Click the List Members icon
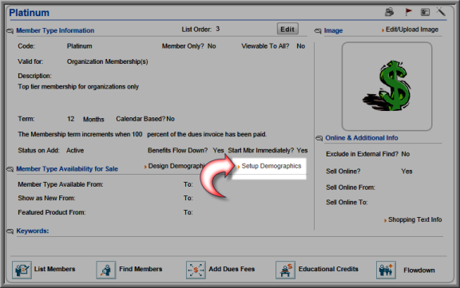Image resolution: width=460 pixels, height=288 pixels. click(x=22, y=270)
